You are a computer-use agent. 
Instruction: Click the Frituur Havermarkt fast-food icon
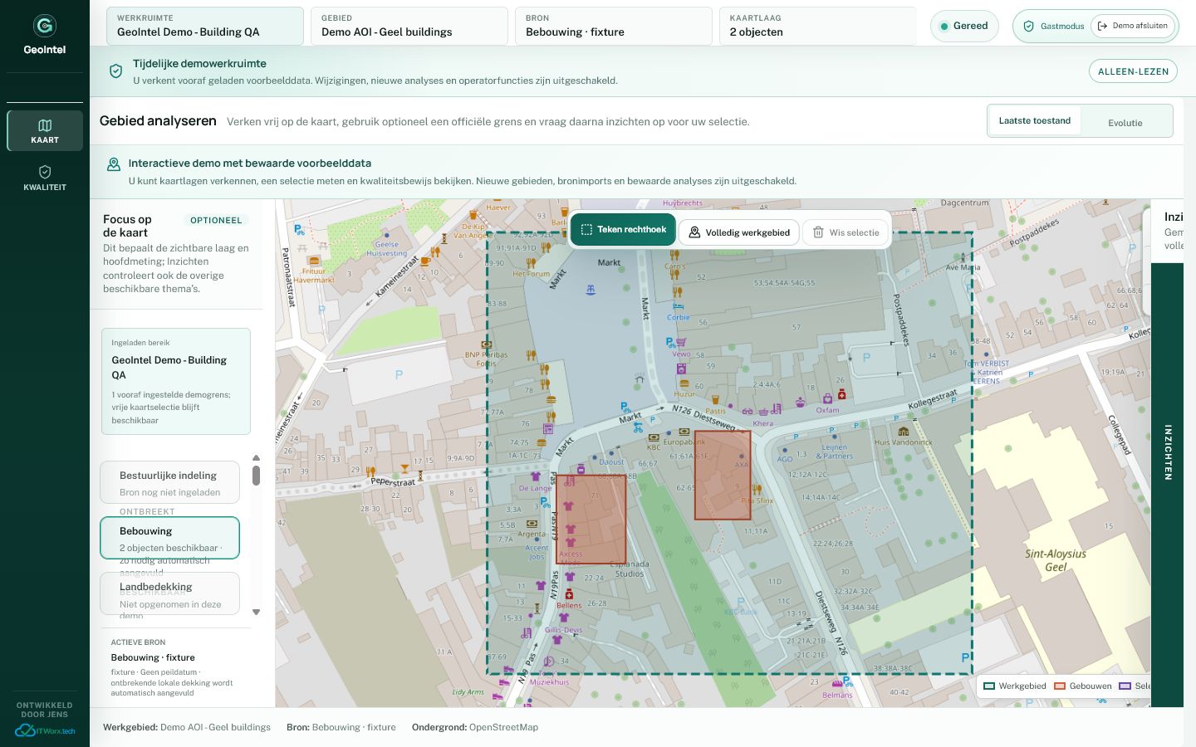315,261
